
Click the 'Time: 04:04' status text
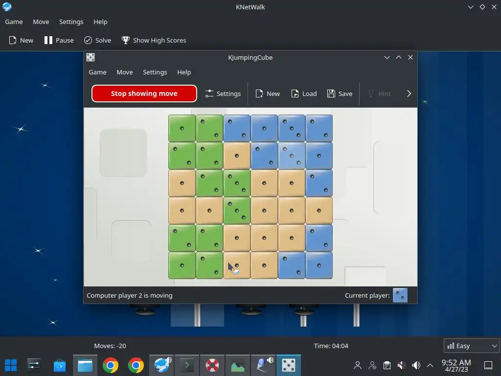331,346
